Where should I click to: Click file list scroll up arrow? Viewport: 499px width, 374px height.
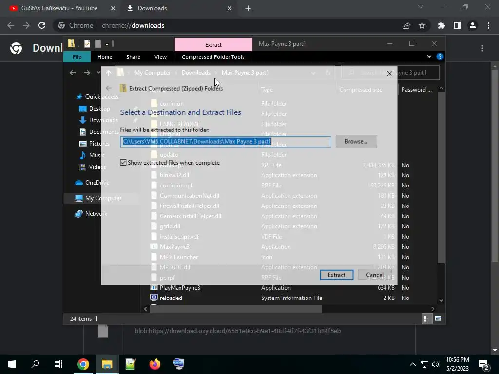tap(441, 88)
